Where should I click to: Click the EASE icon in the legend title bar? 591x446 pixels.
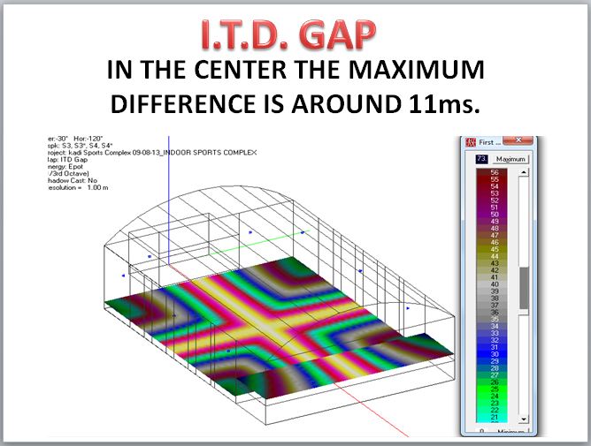point(472,143)
